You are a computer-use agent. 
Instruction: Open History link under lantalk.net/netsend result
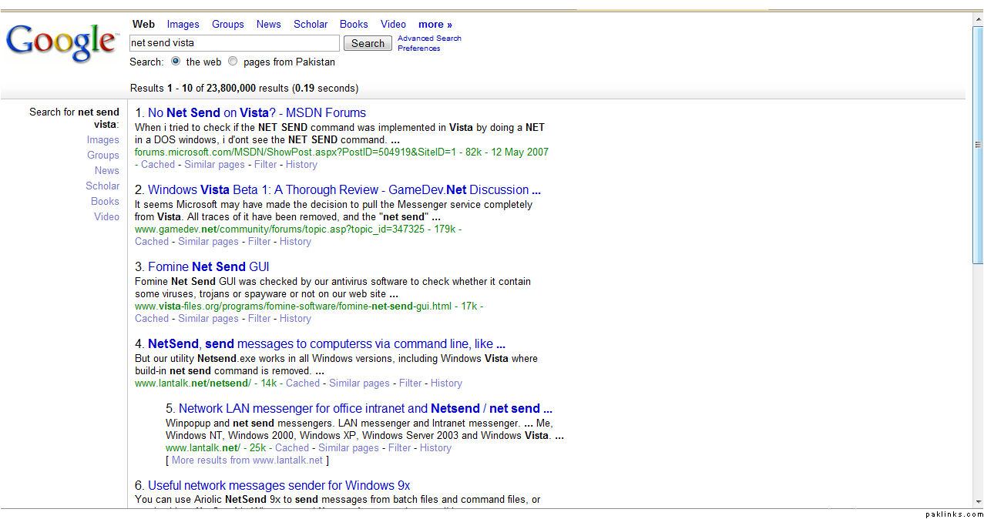click(446, 383)
